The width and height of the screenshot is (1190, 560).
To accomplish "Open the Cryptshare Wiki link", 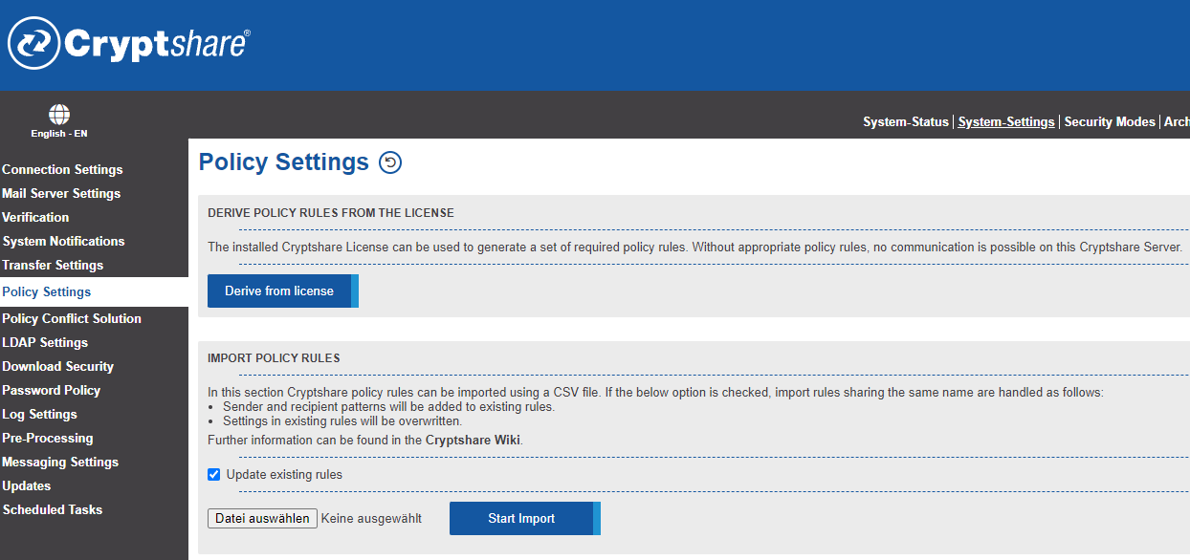I will pos(474,441).
